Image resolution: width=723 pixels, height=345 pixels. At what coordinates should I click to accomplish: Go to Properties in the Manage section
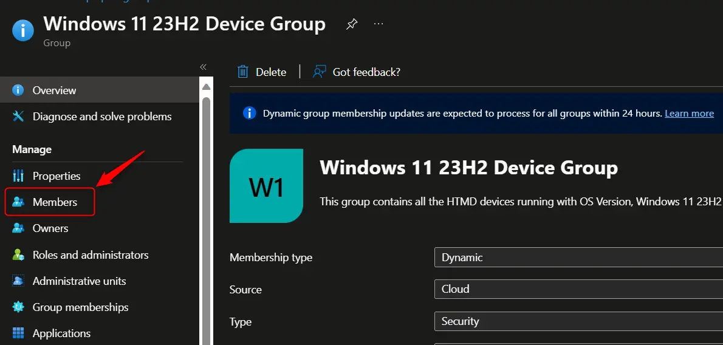(99, 176)
